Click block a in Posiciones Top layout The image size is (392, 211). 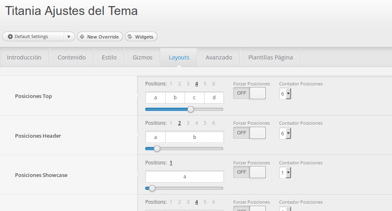[x=155, y=98]
